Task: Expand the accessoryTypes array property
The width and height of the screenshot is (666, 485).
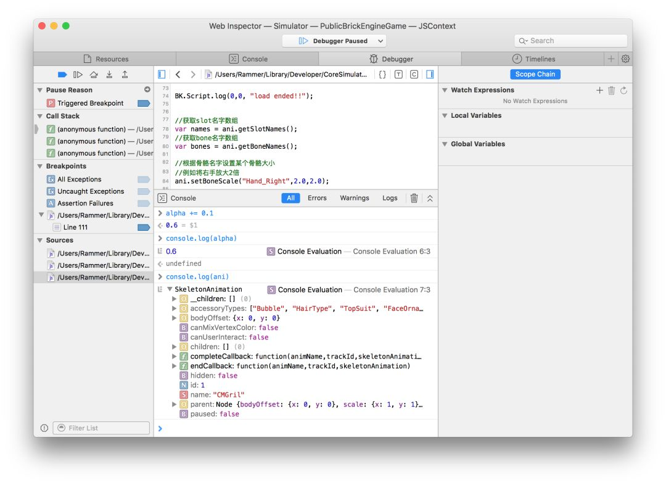Action: tap(175, 309)
